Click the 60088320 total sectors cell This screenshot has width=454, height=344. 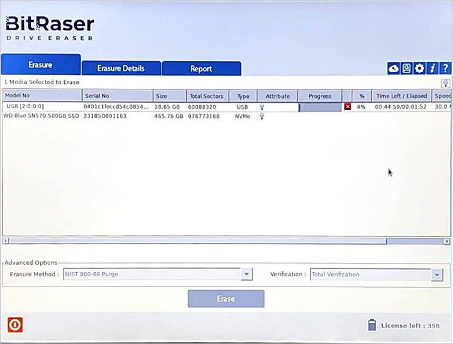click(202, 107)
